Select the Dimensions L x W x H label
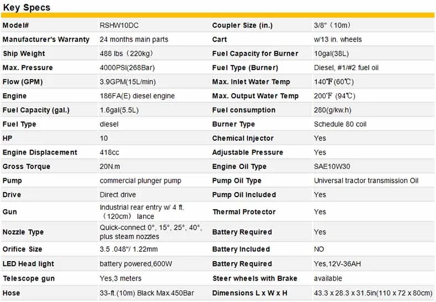 [x=250, y=293]
